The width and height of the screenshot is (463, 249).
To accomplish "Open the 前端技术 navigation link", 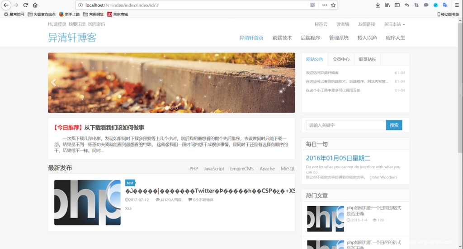I will tap(282, 38).
